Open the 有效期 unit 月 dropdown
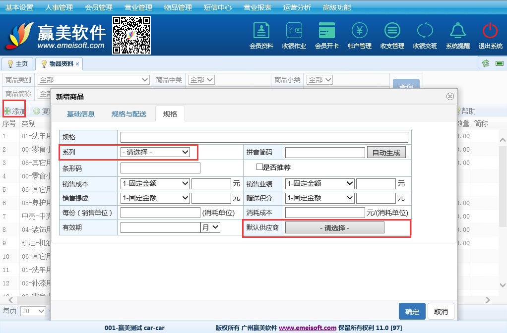This screenshot has width=507, height=333. pos(210,227)
